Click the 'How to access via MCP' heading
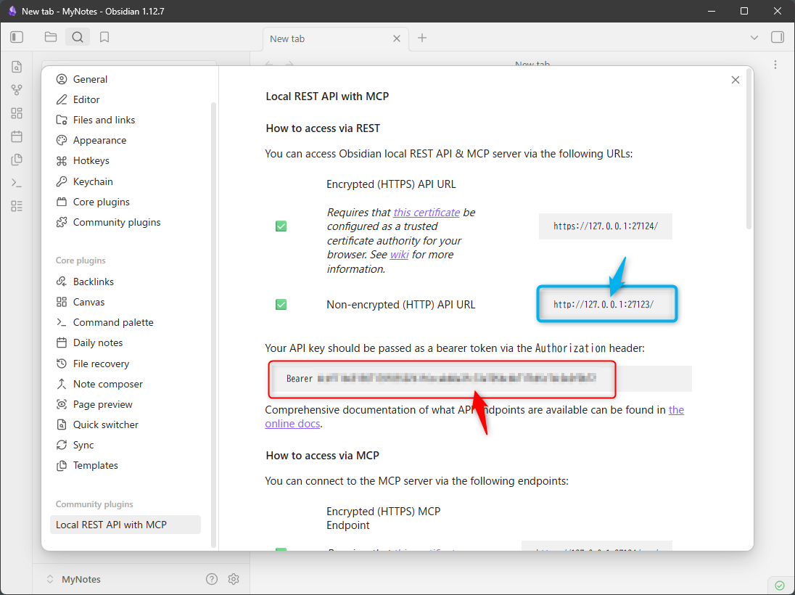 click(x=323, y=456)
